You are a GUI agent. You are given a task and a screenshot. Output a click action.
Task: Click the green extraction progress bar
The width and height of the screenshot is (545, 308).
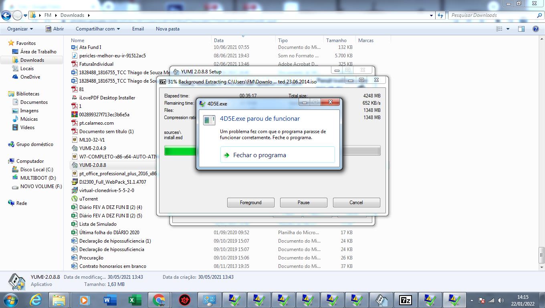point(180,151)
